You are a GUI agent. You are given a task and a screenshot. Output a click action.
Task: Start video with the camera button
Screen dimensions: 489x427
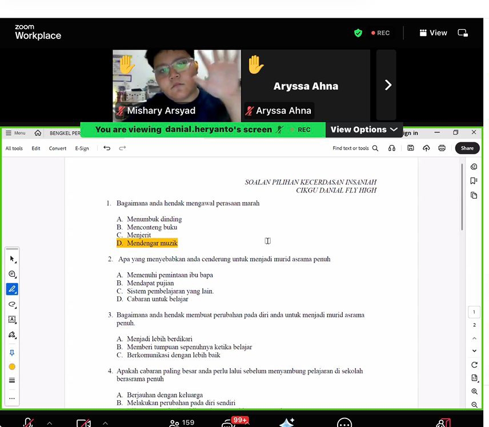tap(83, 422)
